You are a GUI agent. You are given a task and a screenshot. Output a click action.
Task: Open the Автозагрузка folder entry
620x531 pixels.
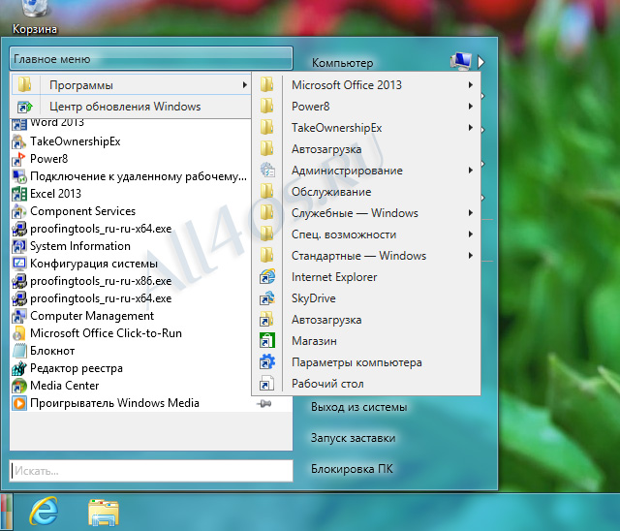pos(366,149)
